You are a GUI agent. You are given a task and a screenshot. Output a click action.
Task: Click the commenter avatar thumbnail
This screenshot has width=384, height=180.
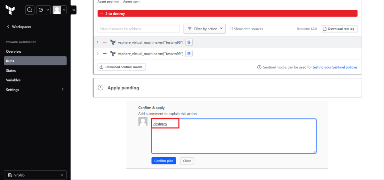click(x=143, y=121)
